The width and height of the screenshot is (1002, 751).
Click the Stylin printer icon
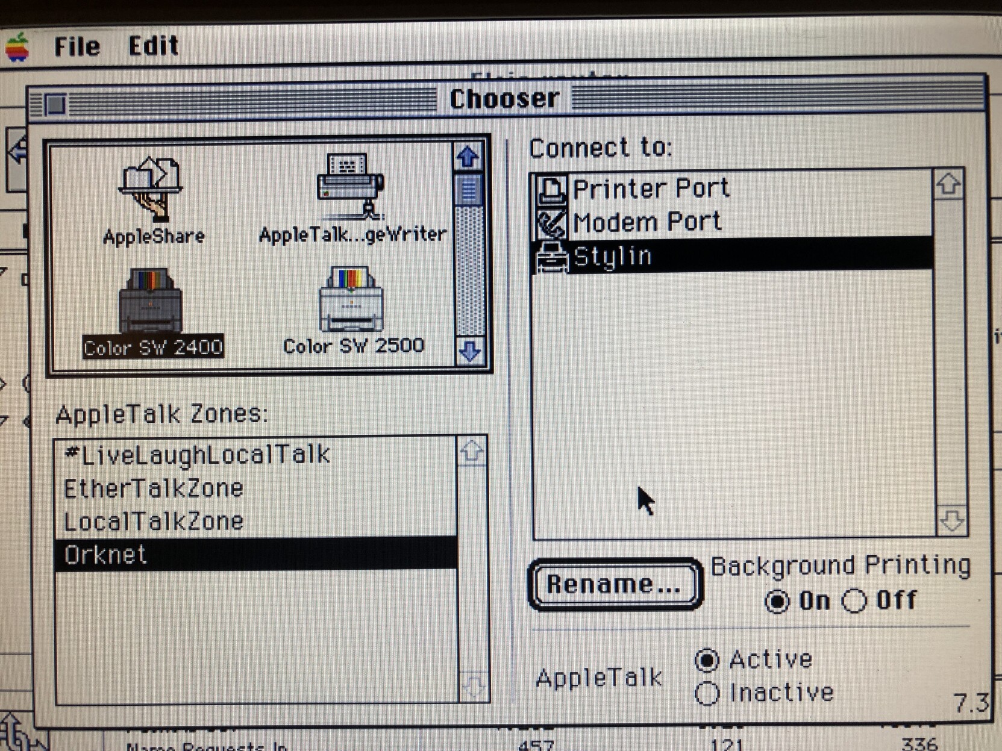[x=552, y=257]
